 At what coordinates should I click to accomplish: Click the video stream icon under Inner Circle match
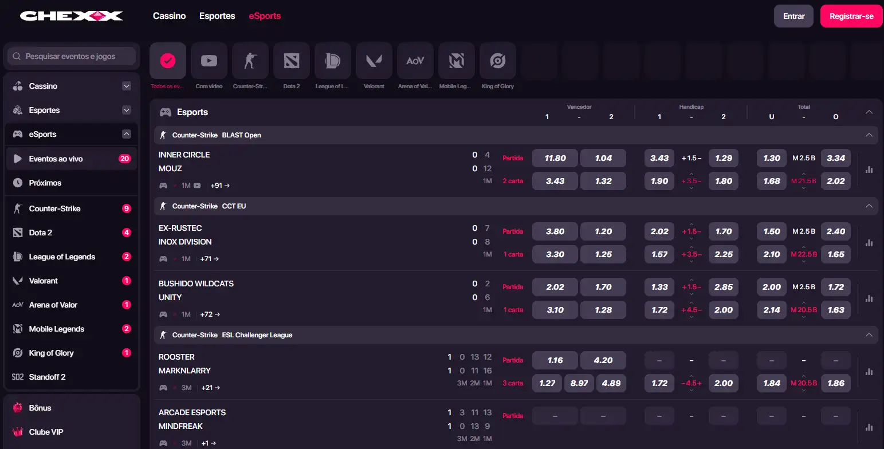point(197,186)
